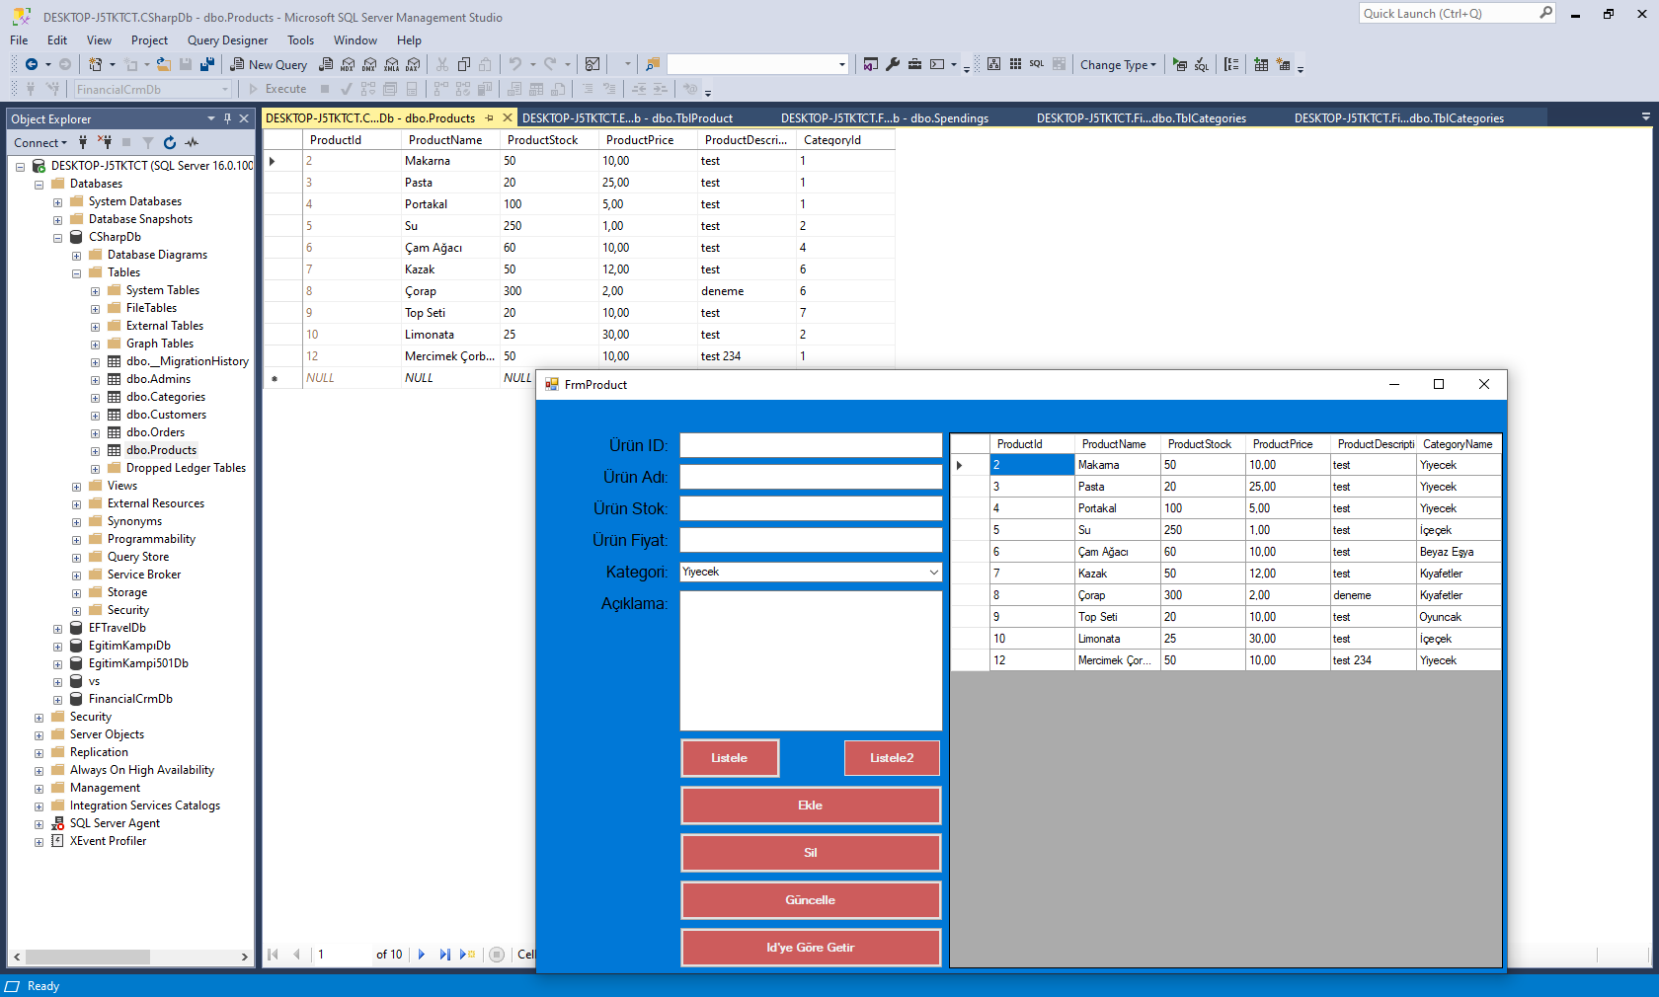Click the Ürün Adı input field
1659x997 pixels.
click(811, 477)
